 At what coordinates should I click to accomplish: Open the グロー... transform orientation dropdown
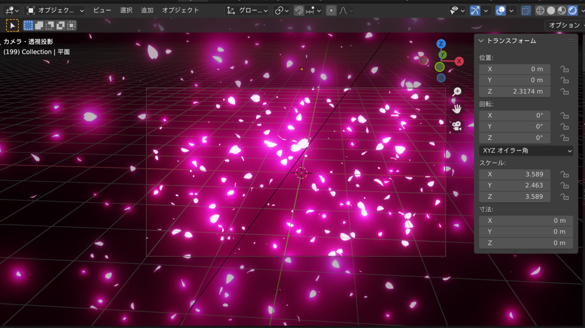pyautogui.click(x=248, y=10)
